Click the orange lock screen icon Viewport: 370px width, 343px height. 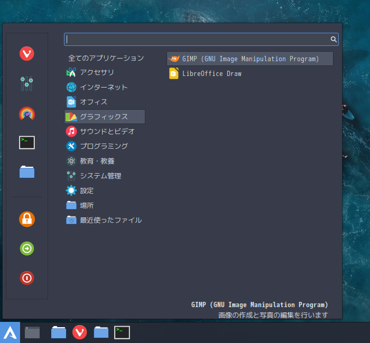pyautogui.click(x=27, y=219)
